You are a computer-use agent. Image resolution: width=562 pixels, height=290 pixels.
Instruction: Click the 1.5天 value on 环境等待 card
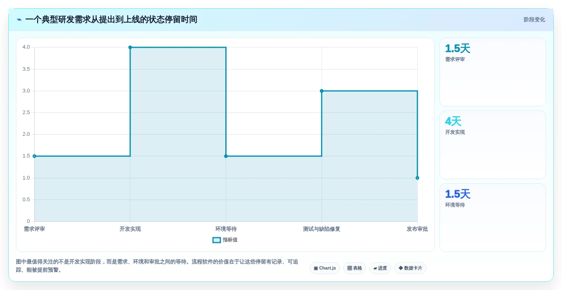point(458,194)
